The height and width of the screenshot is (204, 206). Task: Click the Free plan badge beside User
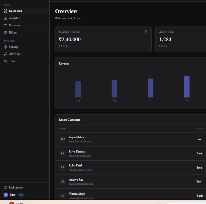pyautogui.click(x=21, y=195)
